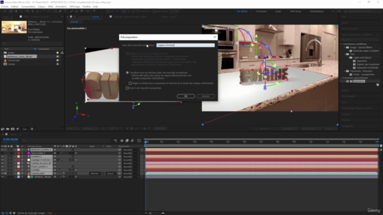The image size is (383, 215).
Task: Click new folder icon in Project panel
Action: coord(8,129)
